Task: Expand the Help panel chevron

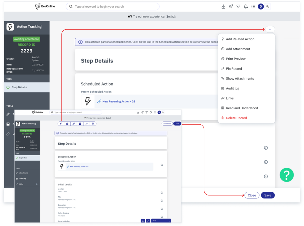Action: click(x=169, y=221)
